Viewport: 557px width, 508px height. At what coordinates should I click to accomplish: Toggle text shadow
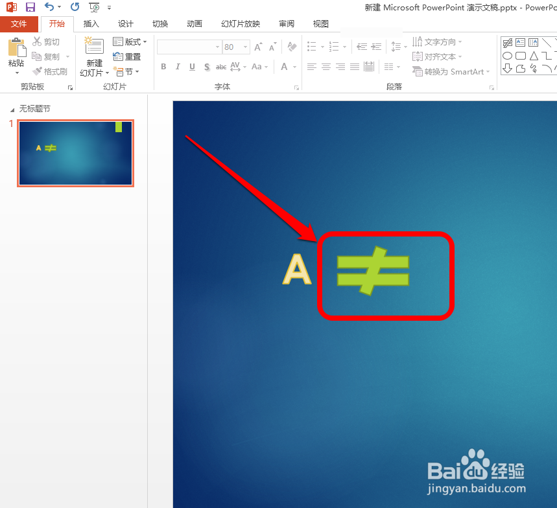[x=207, y=66]
